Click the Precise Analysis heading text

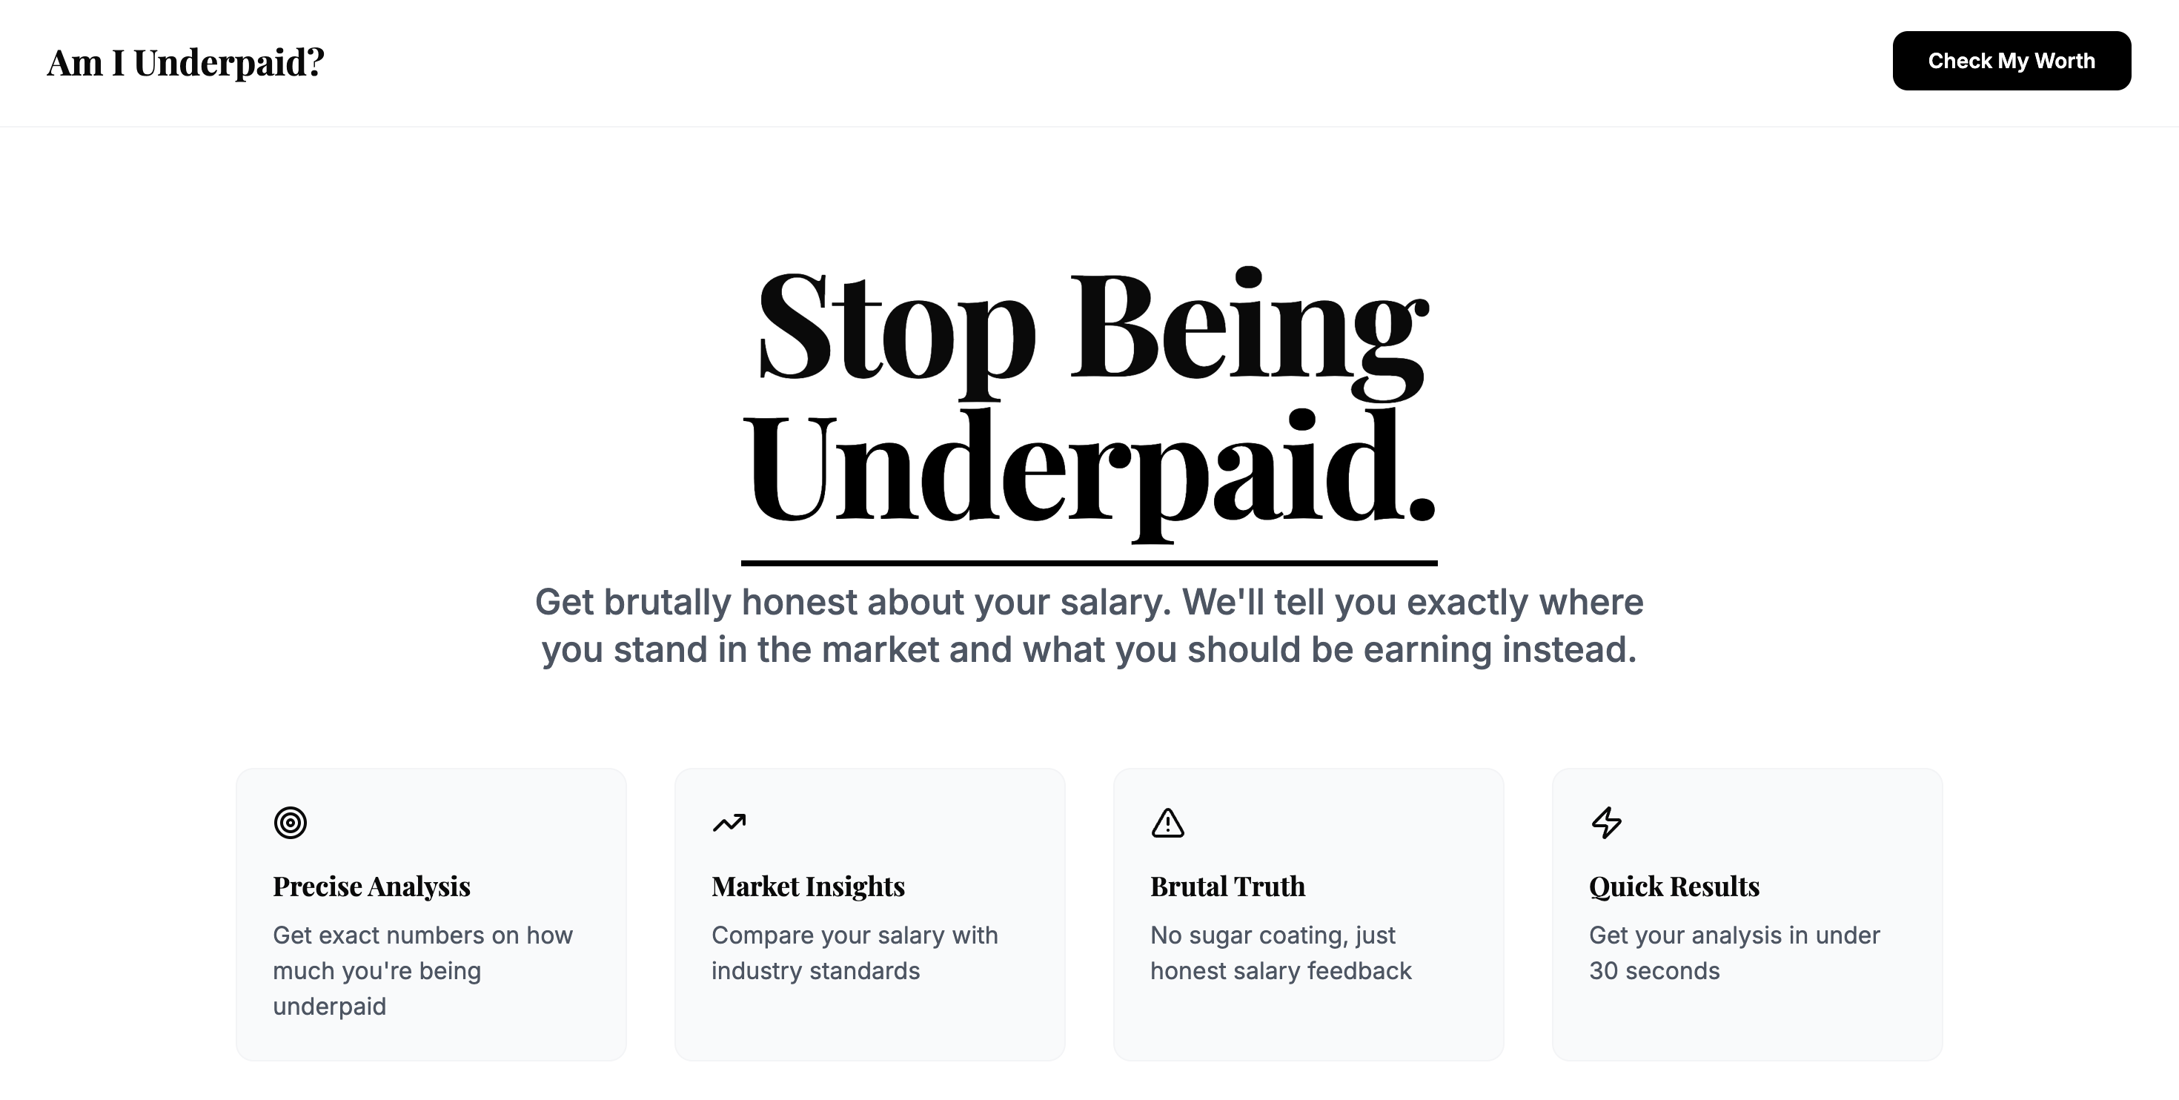371,887
